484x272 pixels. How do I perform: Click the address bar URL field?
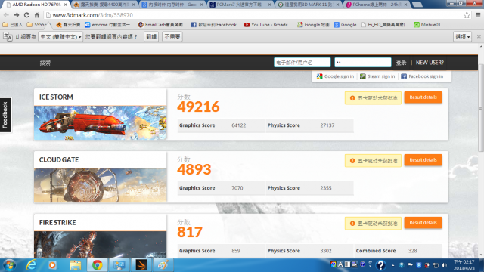click(x=253, y=15)
